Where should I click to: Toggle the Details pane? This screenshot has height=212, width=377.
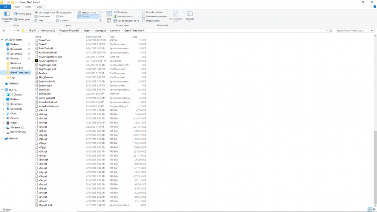point(22,20)
